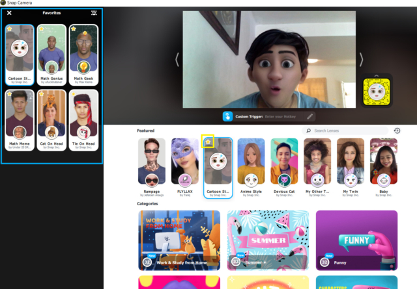Toggle the star on Math Geek favorite
Image resolution: width=417 pixels, height=289 pixels.
coord(74,29)
